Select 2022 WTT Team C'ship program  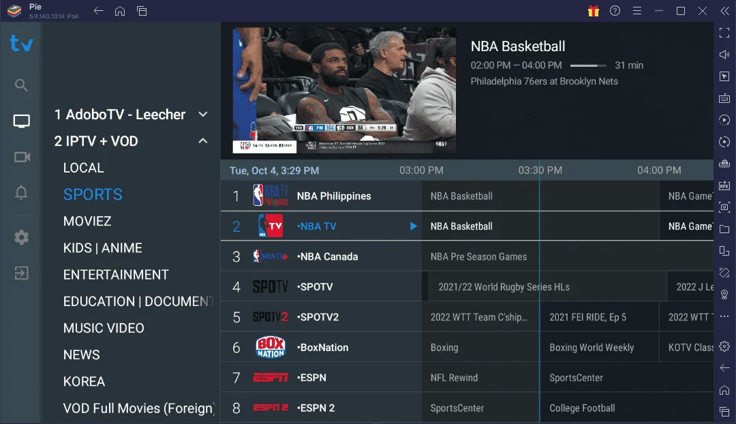point(480,317)
